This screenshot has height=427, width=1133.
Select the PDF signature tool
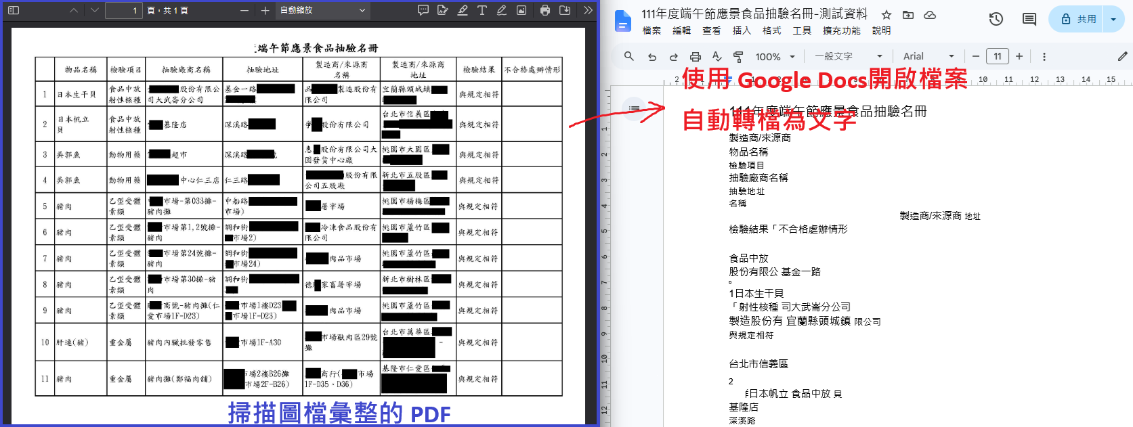[x=443, y=10]
